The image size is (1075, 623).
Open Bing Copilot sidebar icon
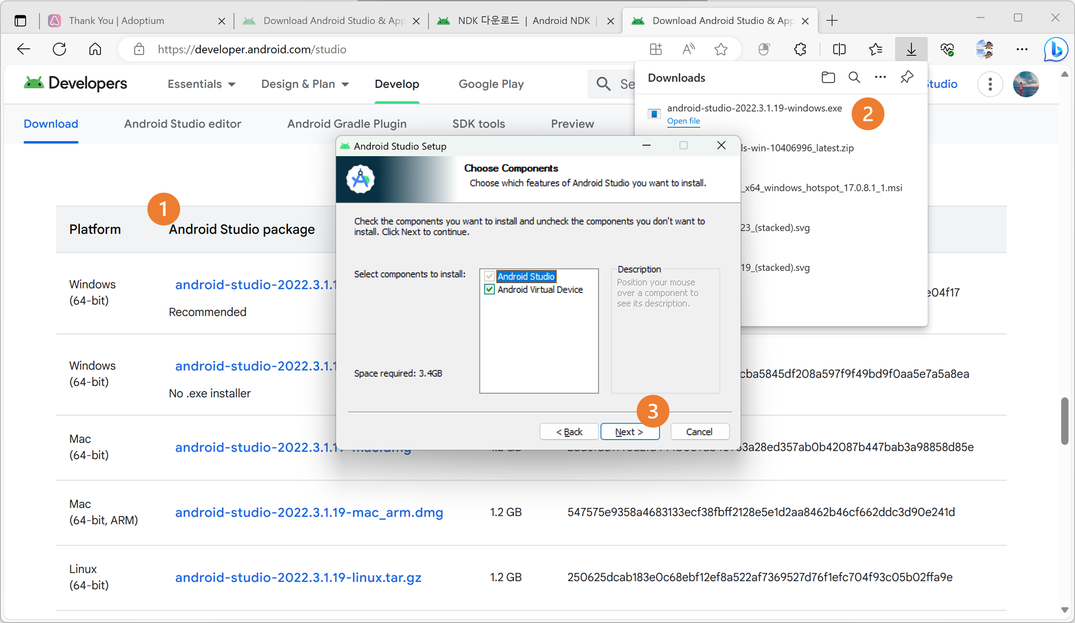(x=1055, y=49)
